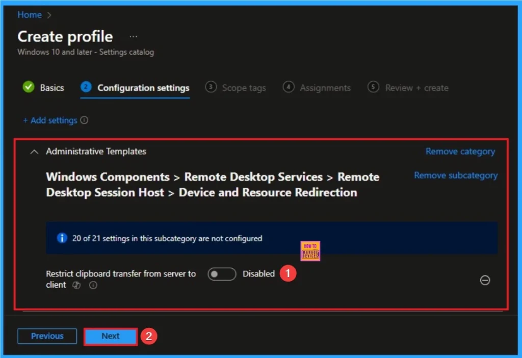Click the Previous button
Viewport: 522px width, 358px height.
(x=47, y=336)
